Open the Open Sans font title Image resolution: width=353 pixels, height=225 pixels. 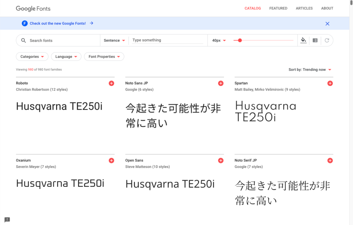(134, 160)
